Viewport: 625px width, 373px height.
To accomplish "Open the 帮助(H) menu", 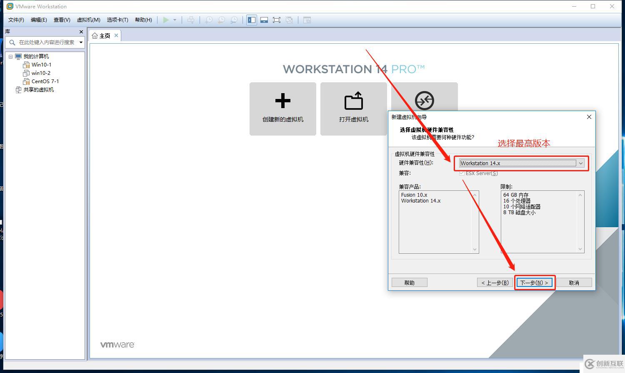I will (x=143, y=20).
